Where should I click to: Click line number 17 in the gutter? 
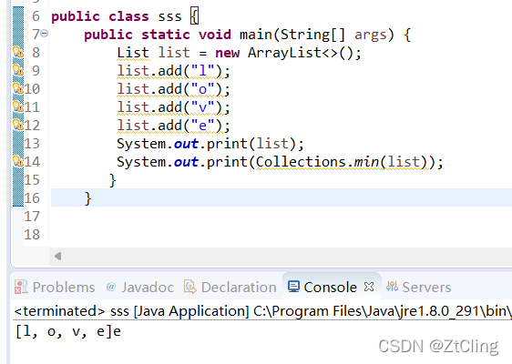pos(32,217)
